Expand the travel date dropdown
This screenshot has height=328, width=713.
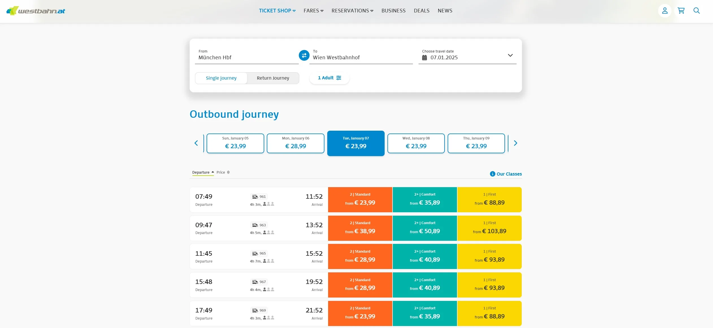(510, 55)
